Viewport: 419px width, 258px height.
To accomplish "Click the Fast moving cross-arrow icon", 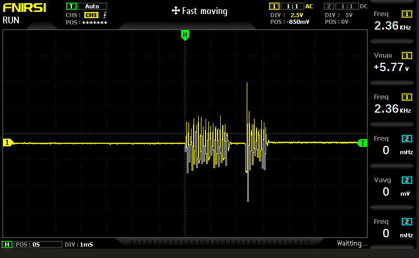I will point(175,11).
